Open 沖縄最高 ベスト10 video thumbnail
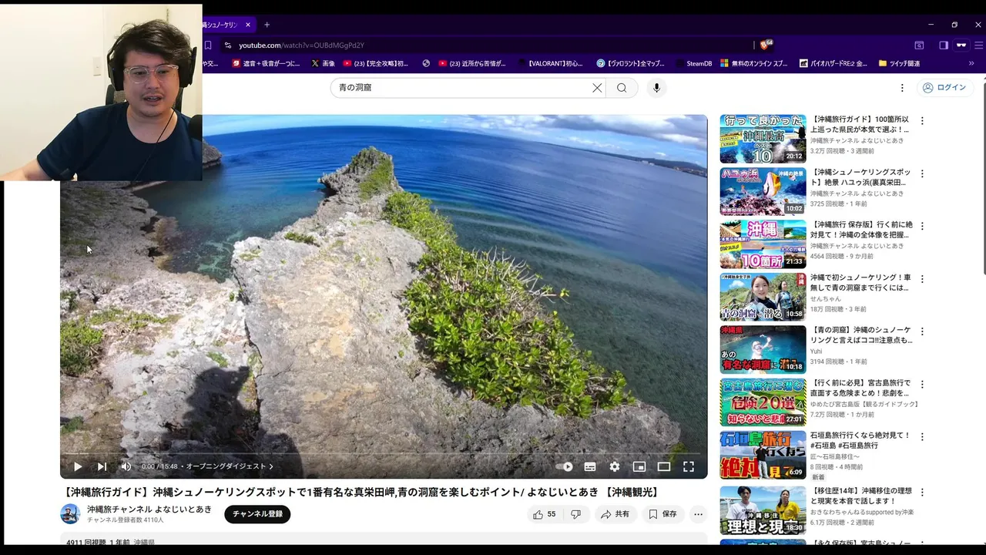The image size is (986, 555). pos(763,139)
